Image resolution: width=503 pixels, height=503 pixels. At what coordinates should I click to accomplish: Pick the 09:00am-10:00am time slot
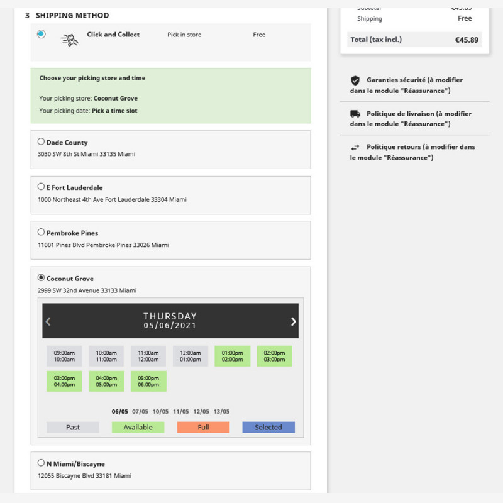(x=64, y=356)
